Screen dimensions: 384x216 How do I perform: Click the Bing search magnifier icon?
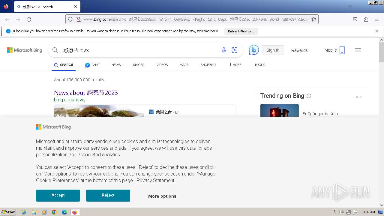(55, 50)
